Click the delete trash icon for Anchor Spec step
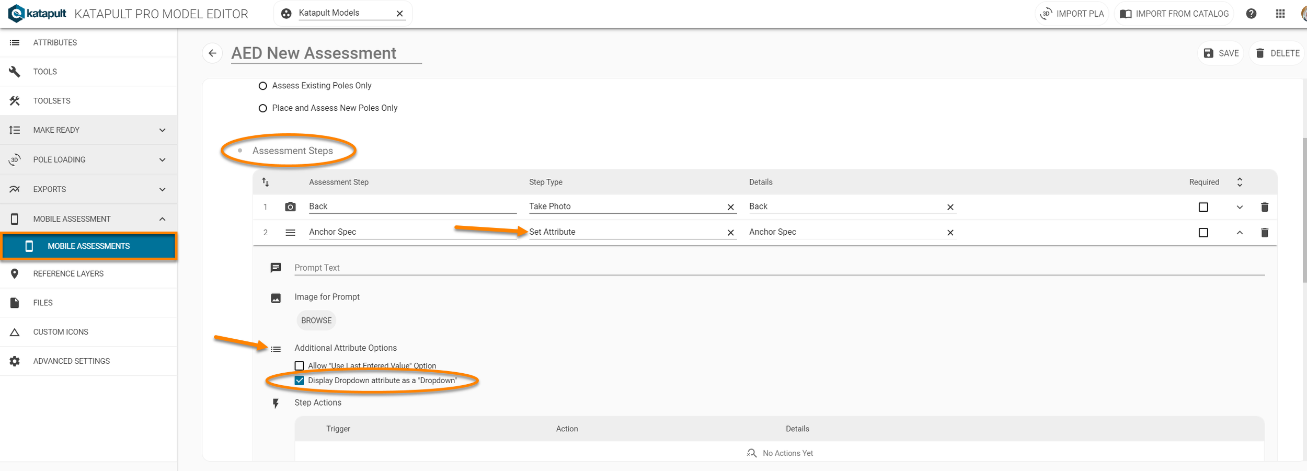The height and width of the screenshot is (471, 1307). 1265,232
